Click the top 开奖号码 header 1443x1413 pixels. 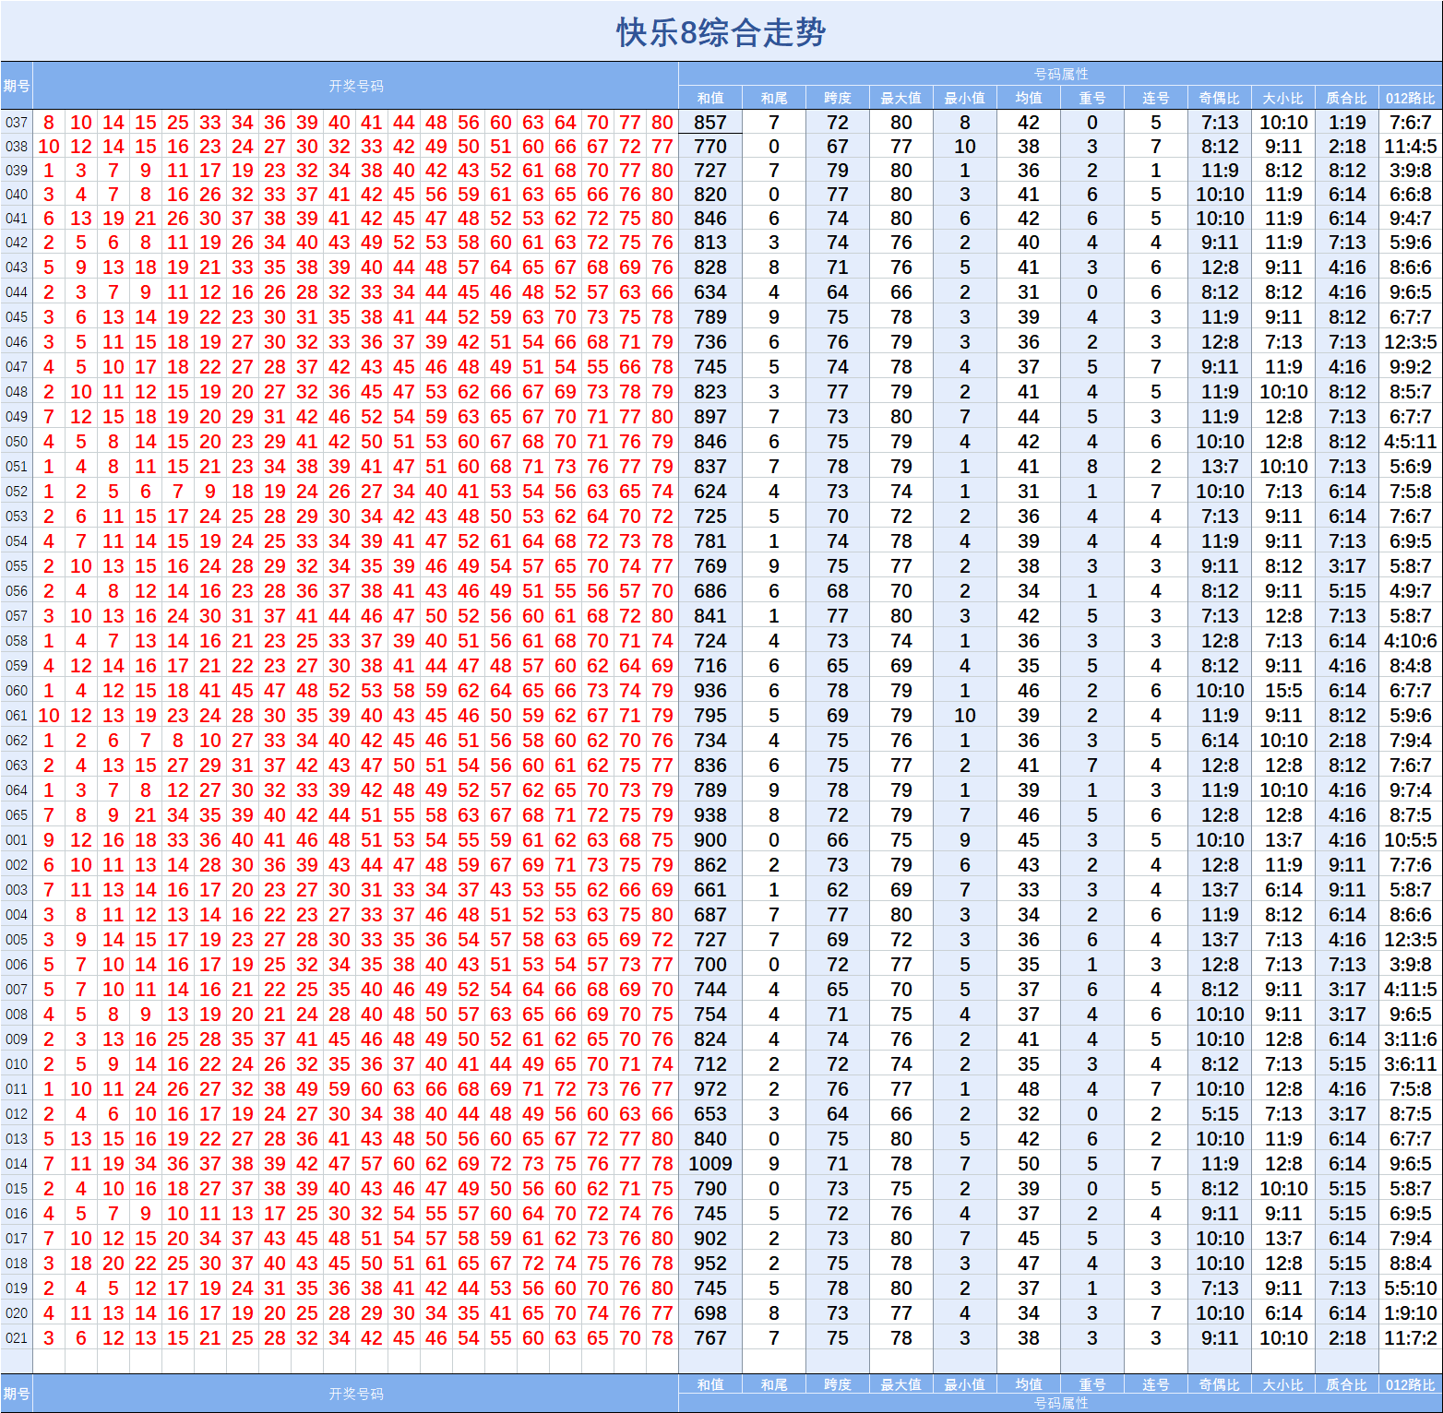[x=356, y=86]
